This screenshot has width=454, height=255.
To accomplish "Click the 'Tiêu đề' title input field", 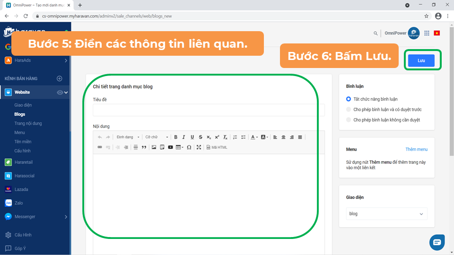I will pyautogui.click(x=209, y=110).
